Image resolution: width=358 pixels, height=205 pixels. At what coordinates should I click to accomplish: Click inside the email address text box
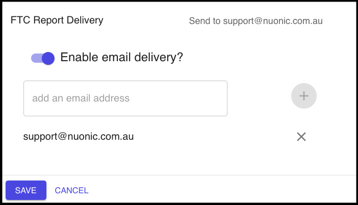point(125,98)
